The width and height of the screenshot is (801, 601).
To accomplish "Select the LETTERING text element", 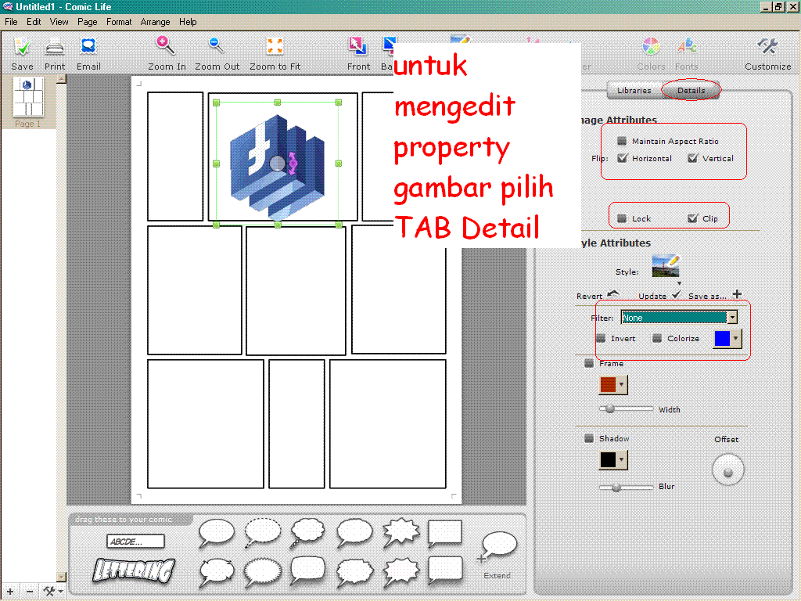I will tap(134, 570).
